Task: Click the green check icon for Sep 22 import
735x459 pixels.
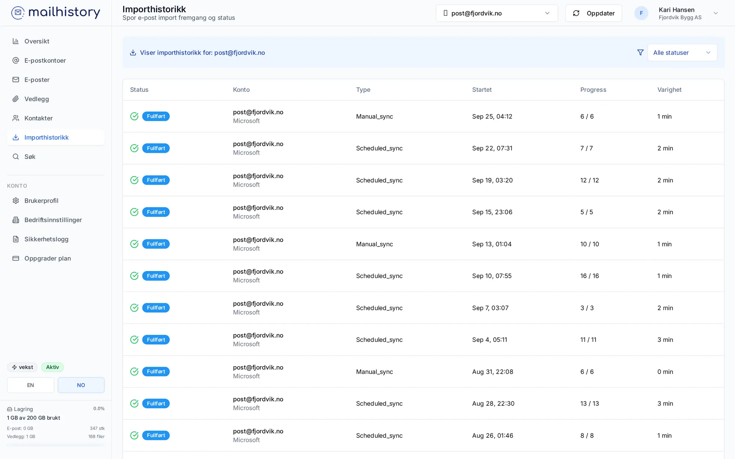Action: 135,148
